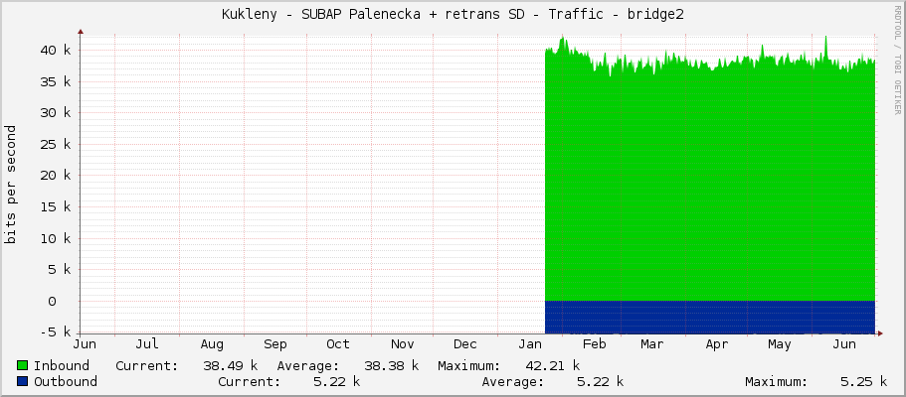Screen dimensions: 906x397
Task: Select the 'Inbound' legend label
Action: pyautogui.click(x=62, y=365)
